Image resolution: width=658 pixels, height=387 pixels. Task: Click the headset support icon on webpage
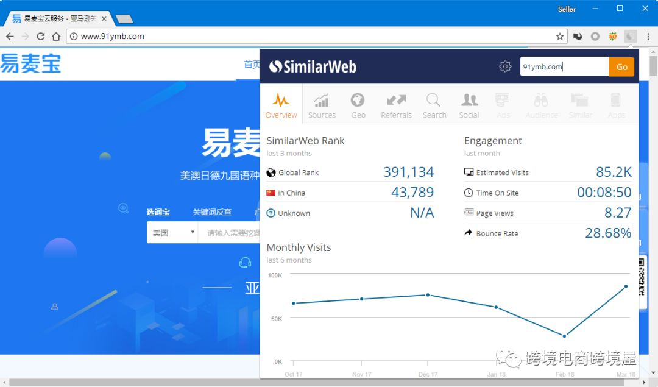click(x=245, y=263)
